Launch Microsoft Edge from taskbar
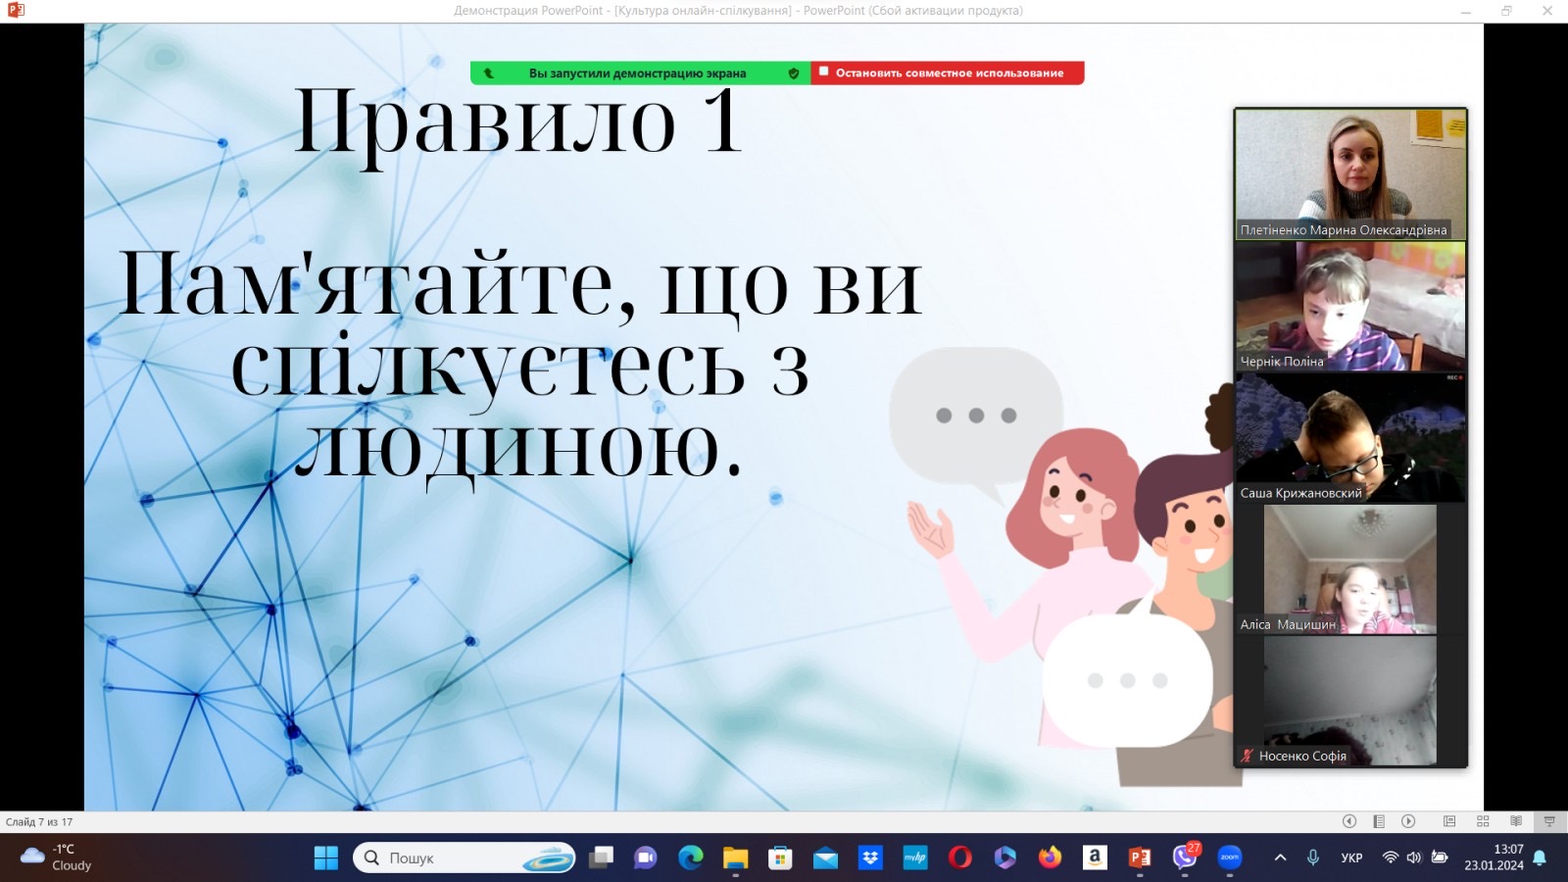This screenshot has width=1568, height=882. 691,857
